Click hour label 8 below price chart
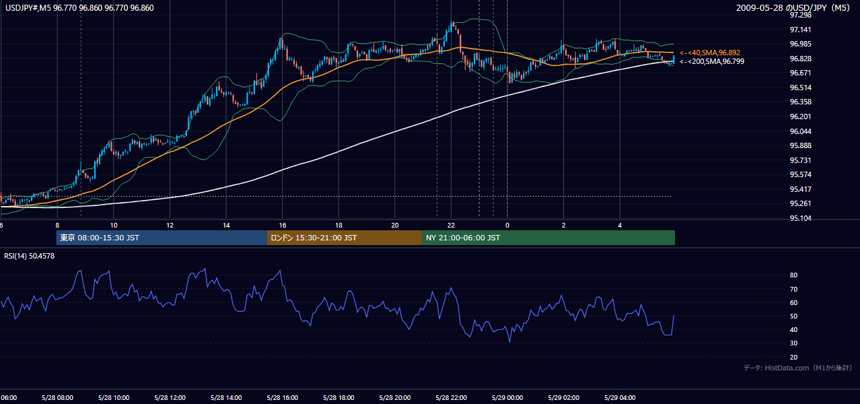The image size is (860, 404). (x=57, y=225)
